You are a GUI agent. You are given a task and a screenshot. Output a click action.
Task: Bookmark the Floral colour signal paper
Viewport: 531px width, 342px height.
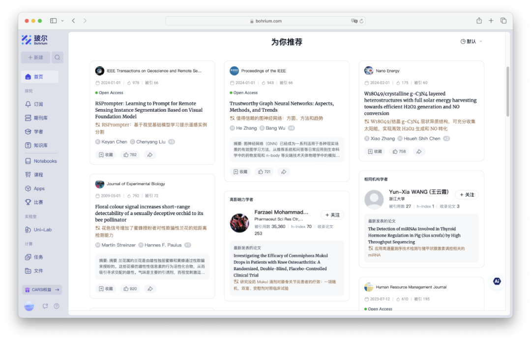(106, 289)
